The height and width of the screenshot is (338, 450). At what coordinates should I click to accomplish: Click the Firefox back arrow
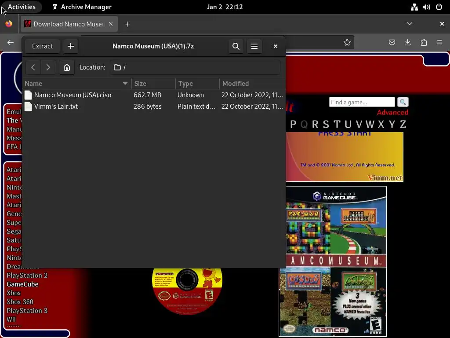(11, 43)
